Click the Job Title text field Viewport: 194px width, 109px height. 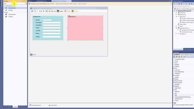(52, 31)
